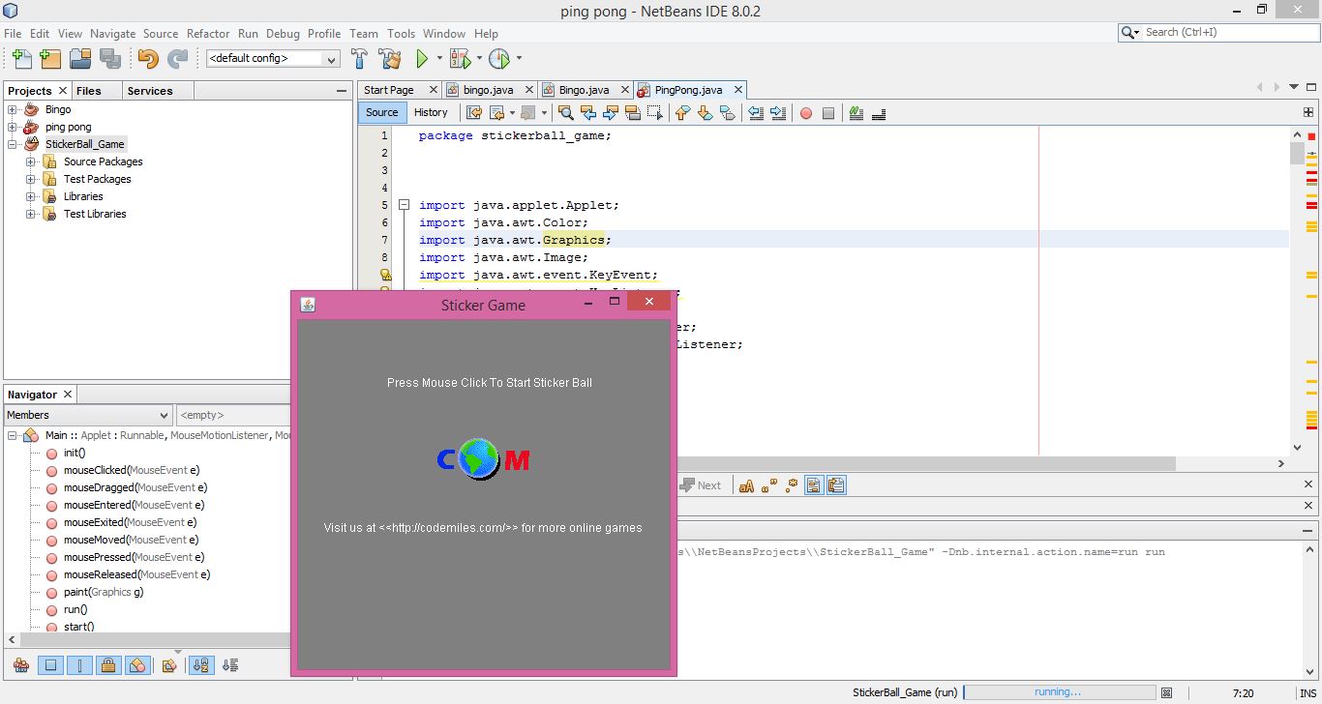Open the Members dropdown in Navigator
The image size is (1322, 704).
coord(88,415)
